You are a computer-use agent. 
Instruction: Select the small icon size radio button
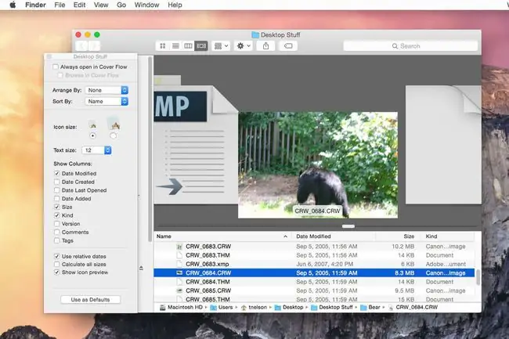pos(93,135)
